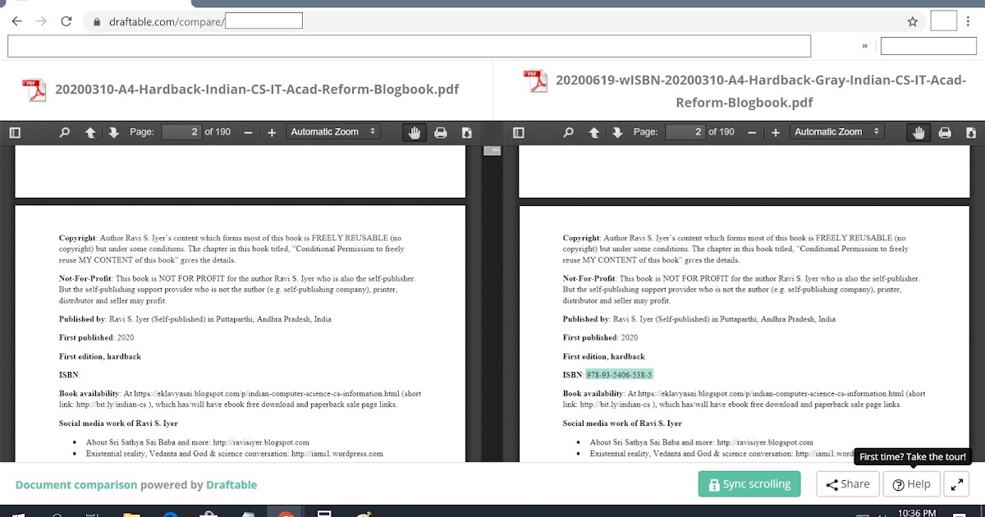Open the Automatic Zoom dropdown on the right

pos(836,131)
